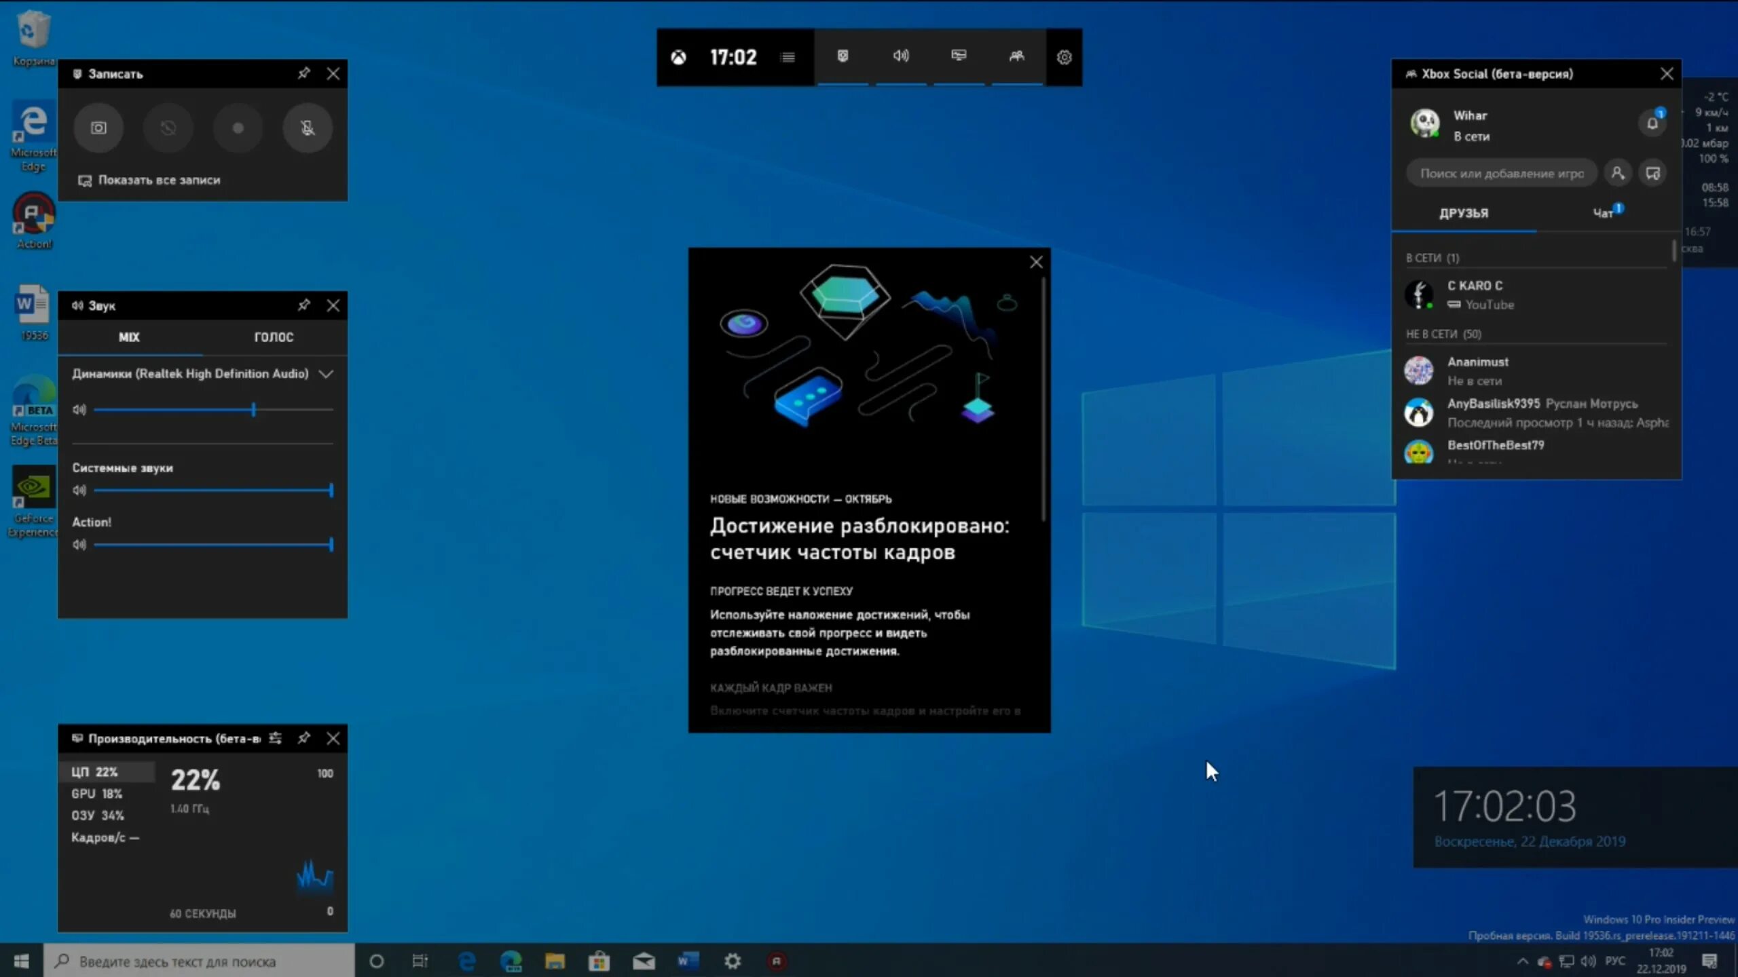Mute the system sounds speaker icon

79,490
